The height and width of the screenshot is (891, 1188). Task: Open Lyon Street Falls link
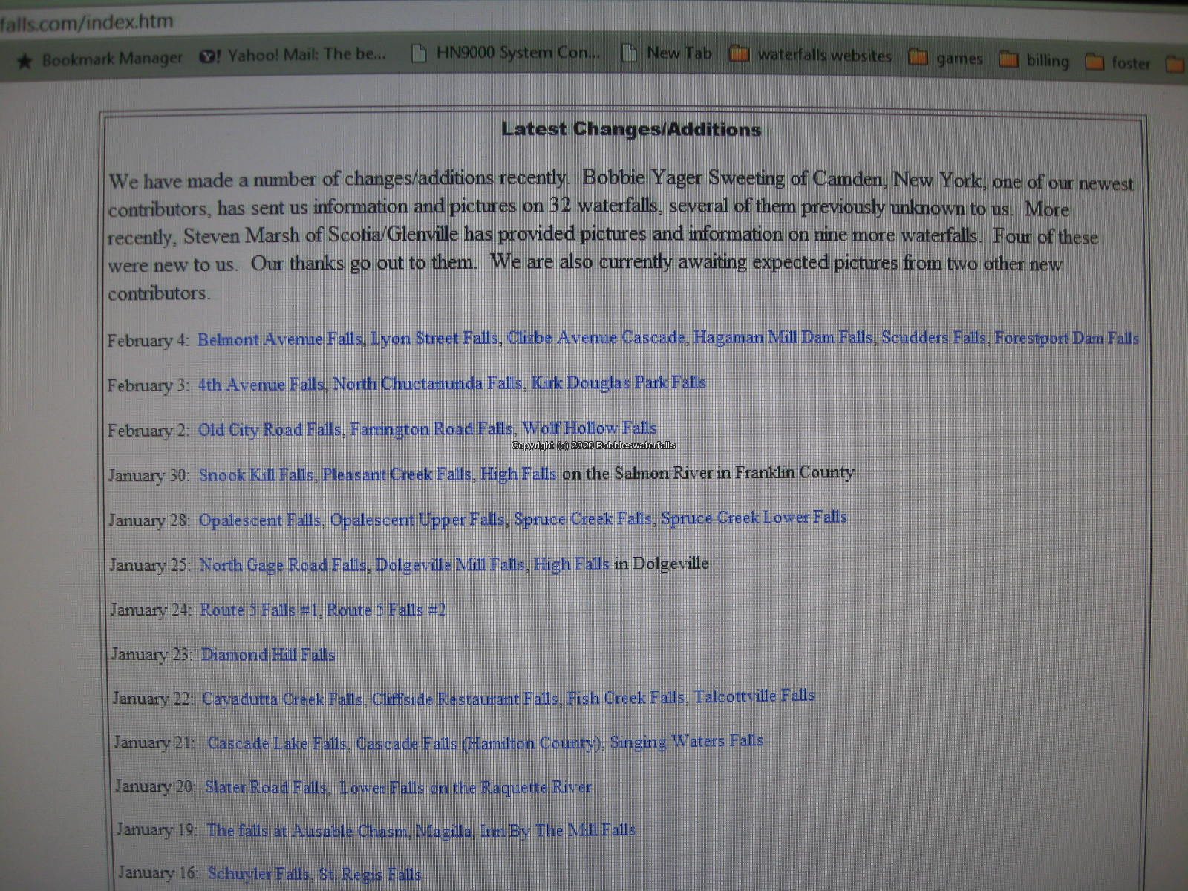pyautogui.click(x=434, y=338)
